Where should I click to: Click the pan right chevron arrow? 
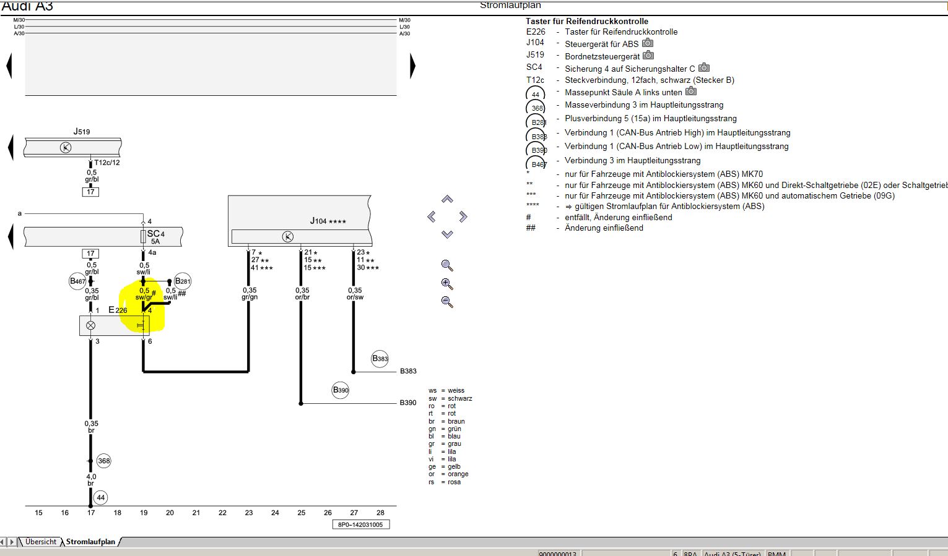463,216
